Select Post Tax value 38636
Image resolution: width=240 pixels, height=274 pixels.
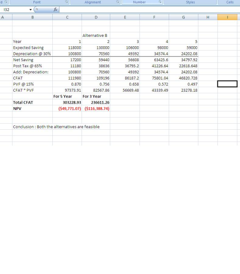[x=96, y=66]
